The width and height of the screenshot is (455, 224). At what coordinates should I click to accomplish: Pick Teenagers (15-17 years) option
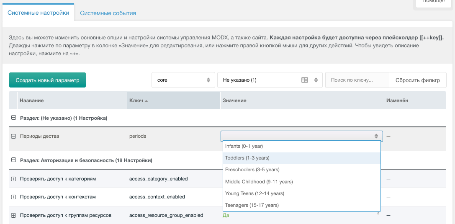301,205
